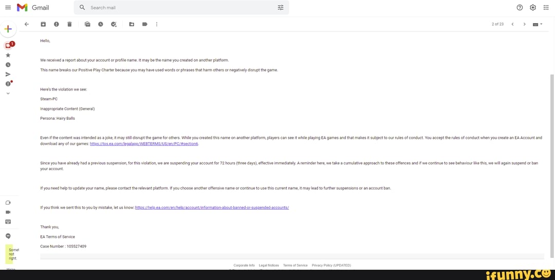Go to the older email arrow

click(x=524, y=24)
